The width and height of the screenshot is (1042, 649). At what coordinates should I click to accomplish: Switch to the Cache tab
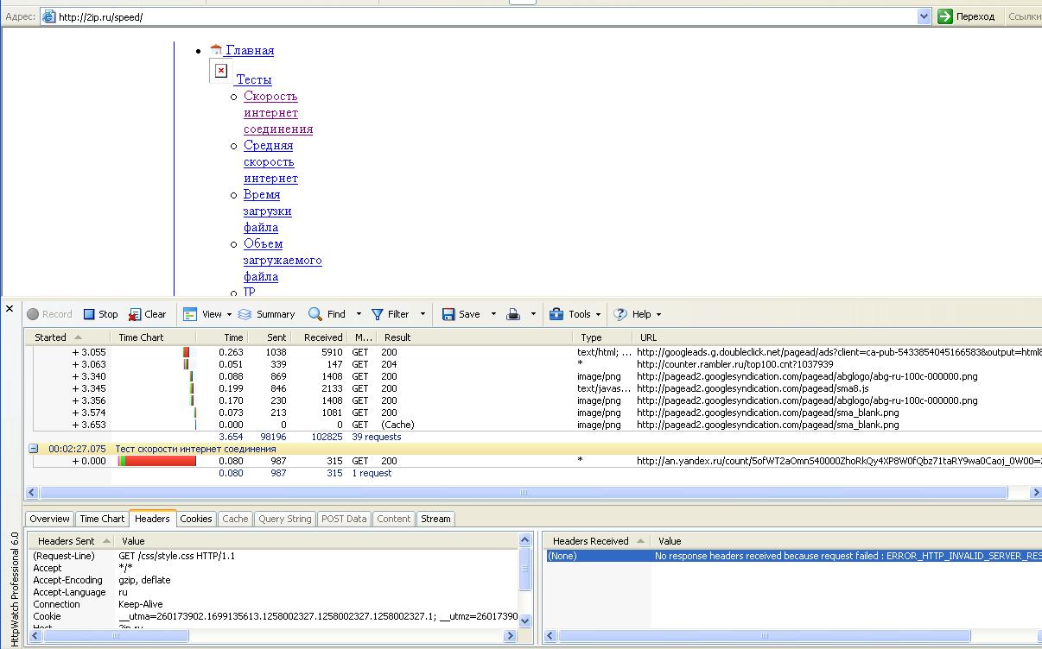click(x=235, y=519)
